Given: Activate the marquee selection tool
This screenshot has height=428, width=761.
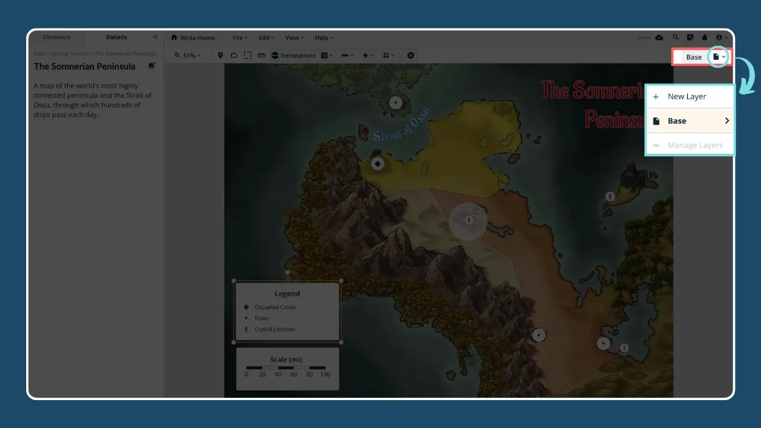Looking at the screenshot, I should pyautogui.click(x=247, y=55).
